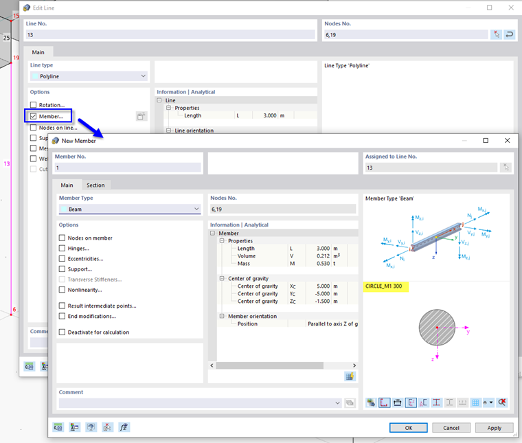Click the comment library icon beside Comment field
Screen dimensions: 522x443
pos(350,403)
